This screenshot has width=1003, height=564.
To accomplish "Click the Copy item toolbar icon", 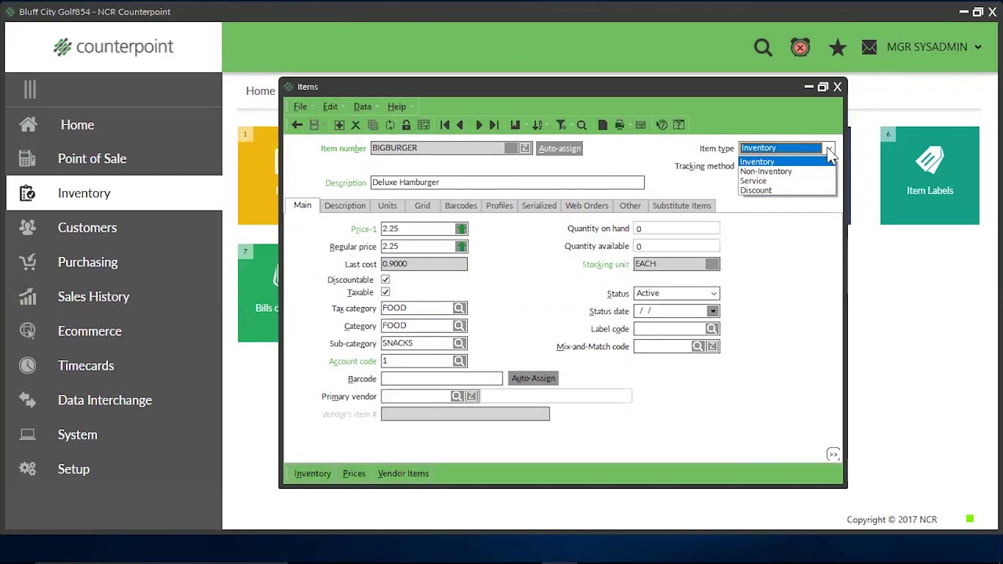I will (x=373, y=125).
